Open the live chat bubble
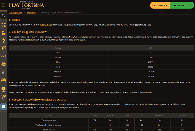 pyautogui.click(x=4, y=107)
